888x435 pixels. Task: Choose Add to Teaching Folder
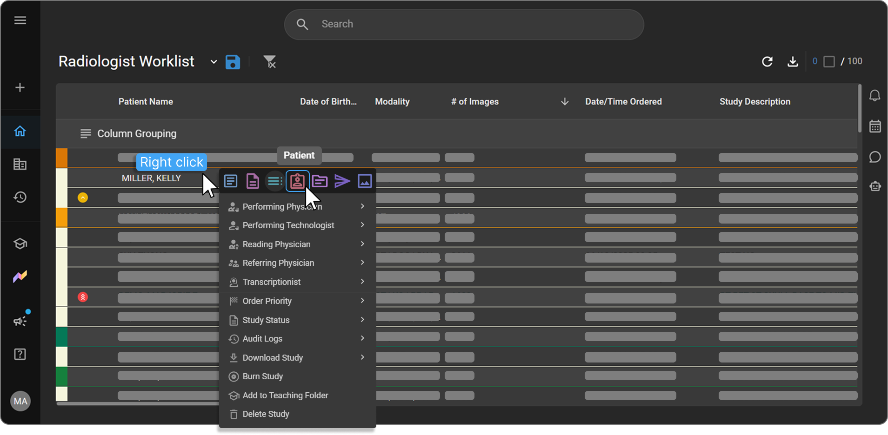pos(297,395)
